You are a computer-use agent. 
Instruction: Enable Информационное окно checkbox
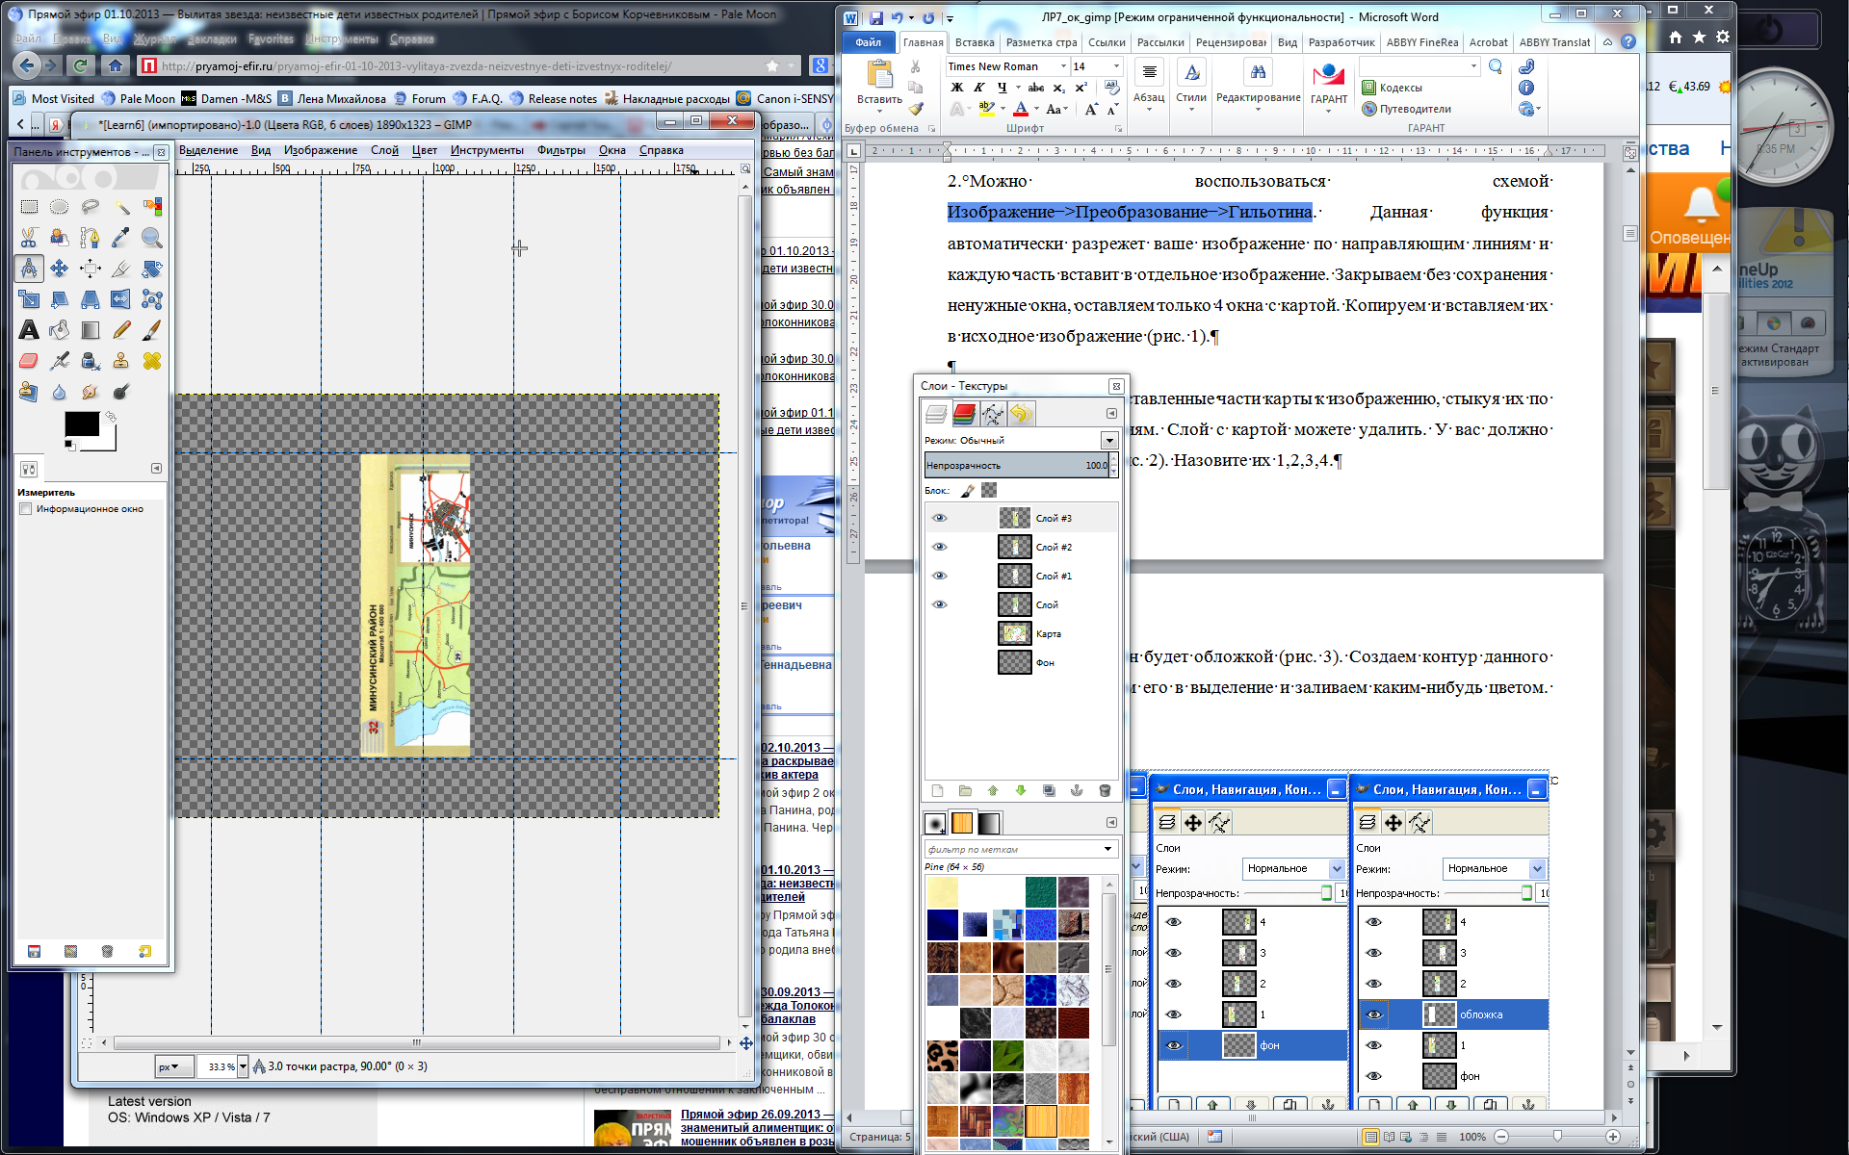26,509
